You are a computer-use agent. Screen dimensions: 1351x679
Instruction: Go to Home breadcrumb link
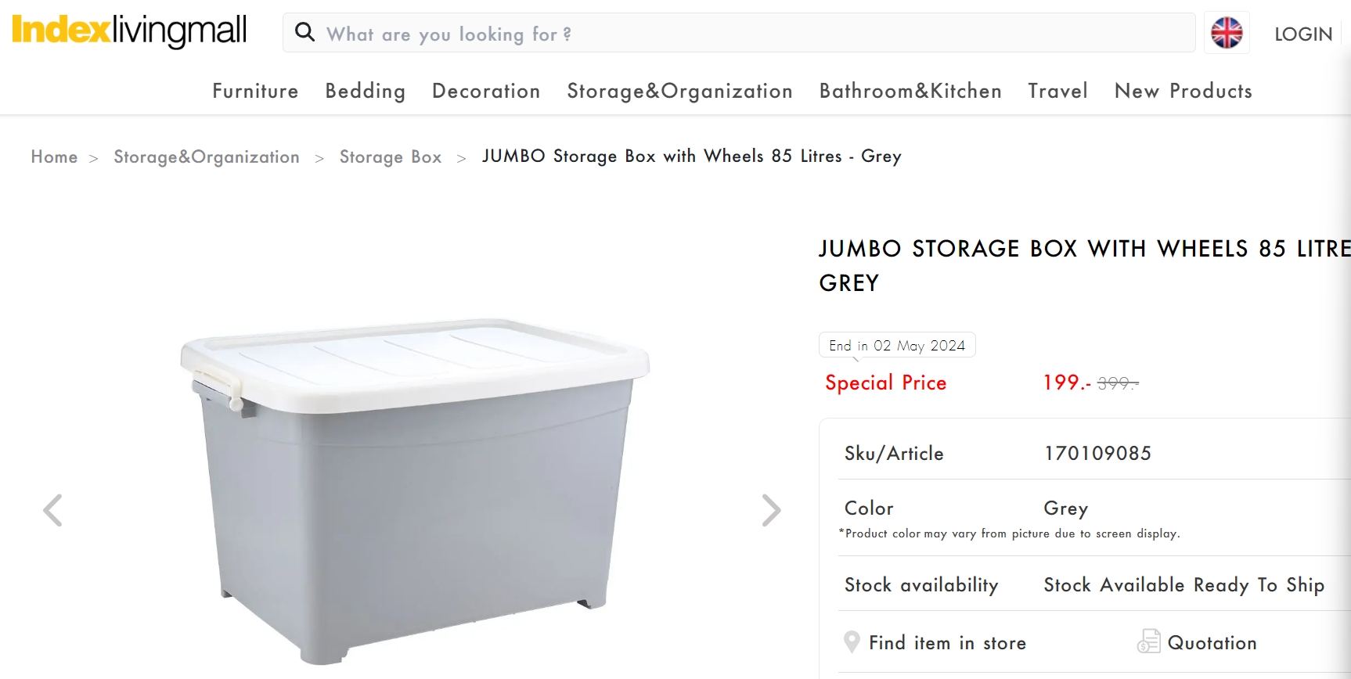coord(54,156)
